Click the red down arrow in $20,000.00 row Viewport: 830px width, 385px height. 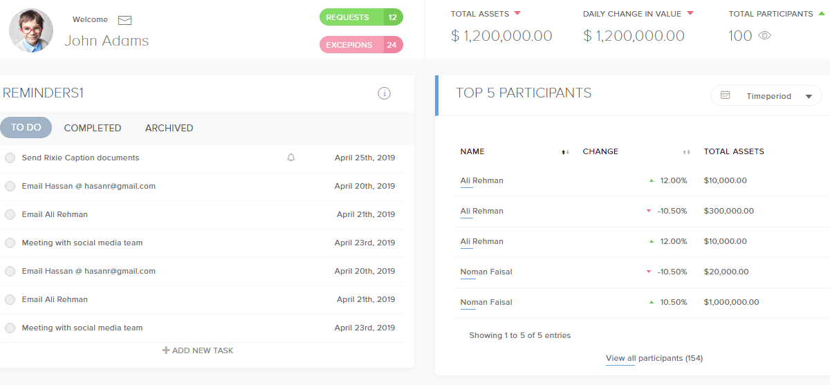649,272
